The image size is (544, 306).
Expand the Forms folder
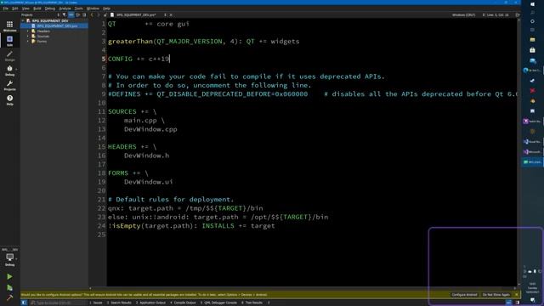[x=28, y=42]
